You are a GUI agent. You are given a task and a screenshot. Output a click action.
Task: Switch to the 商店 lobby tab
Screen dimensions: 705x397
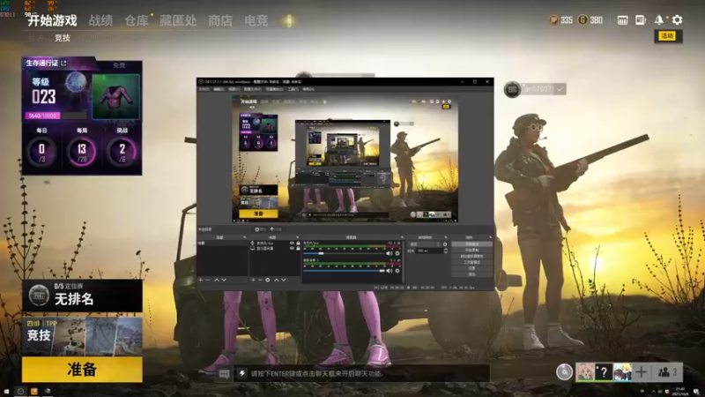click(x=220, y=20)
